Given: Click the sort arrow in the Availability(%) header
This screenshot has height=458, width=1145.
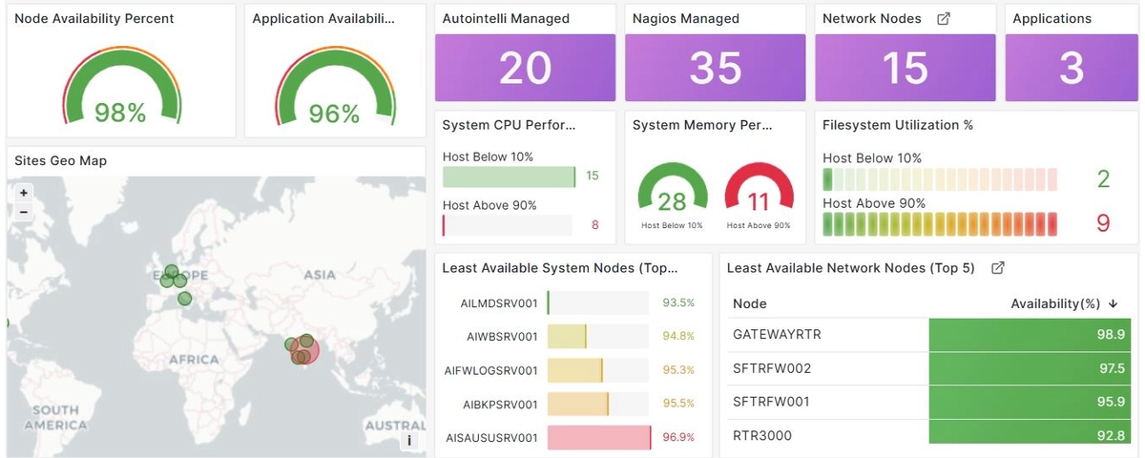Looking at the screenshot, I should point(1113,303).
